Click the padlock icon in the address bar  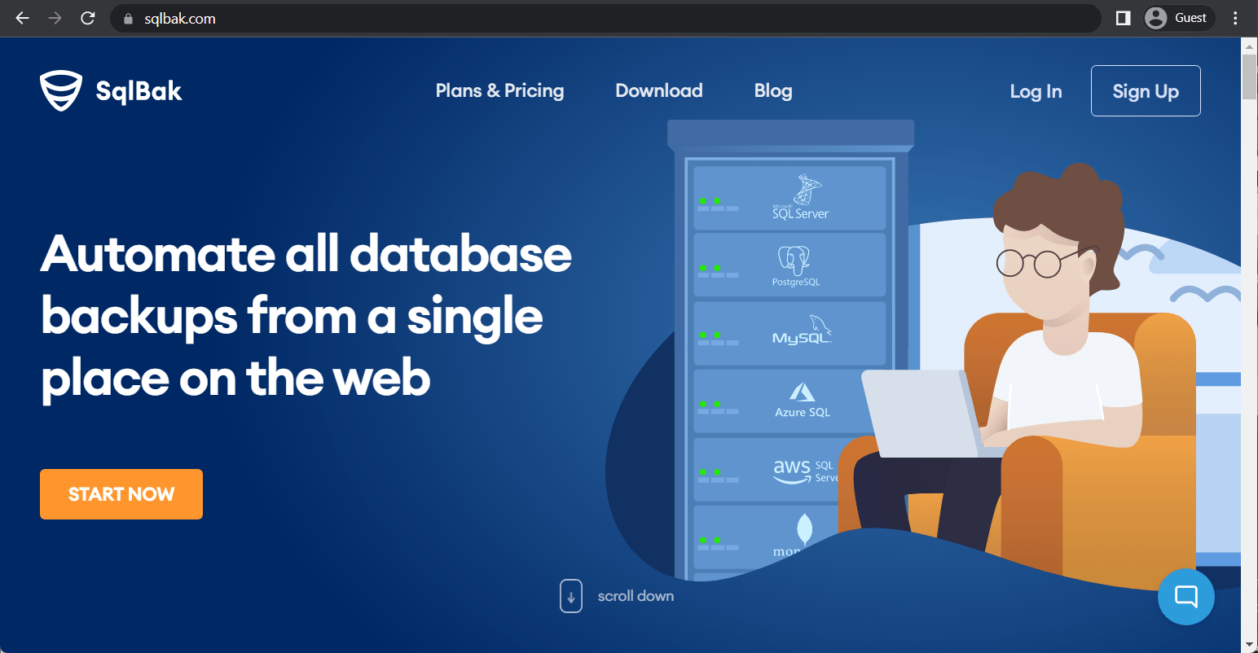[x=127, y=17]
